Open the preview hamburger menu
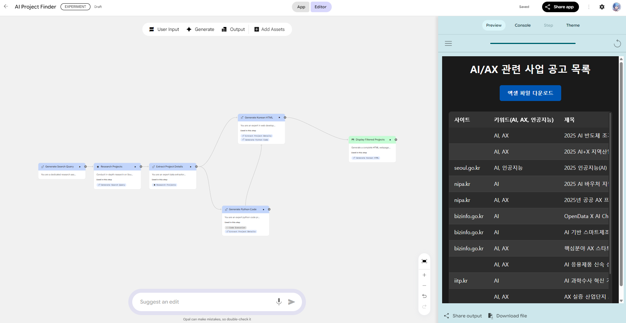This screenshot has width=626, height=323. tap(448, 43)
